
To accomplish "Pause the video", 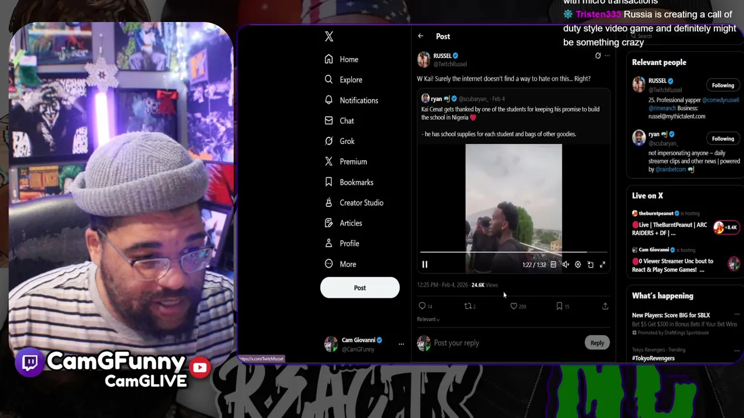I will 425,265.
